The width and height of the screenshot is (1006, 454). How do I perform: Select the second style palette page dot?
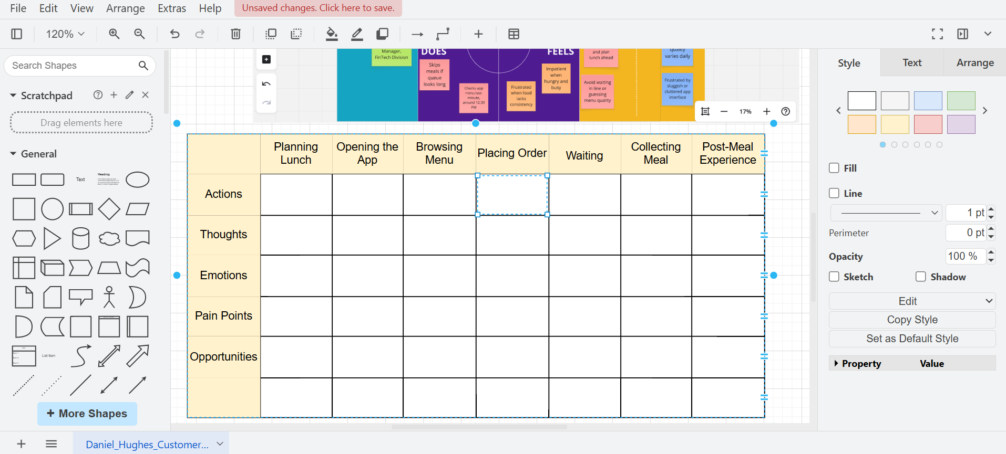pos(894,144)
